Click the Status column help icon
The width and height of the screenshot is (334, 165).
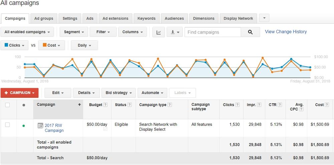click(130, 105)
